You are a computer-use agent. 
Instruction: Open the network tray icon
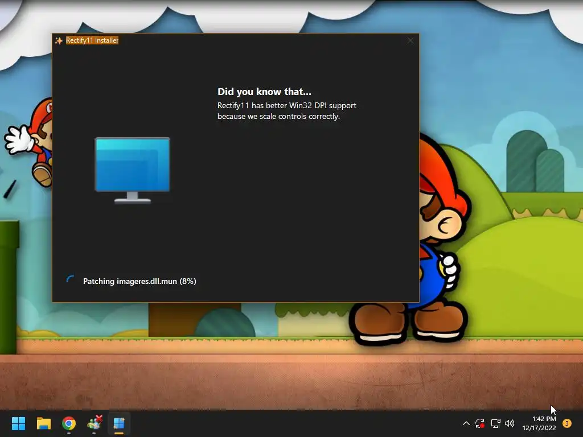click(496, 423)
